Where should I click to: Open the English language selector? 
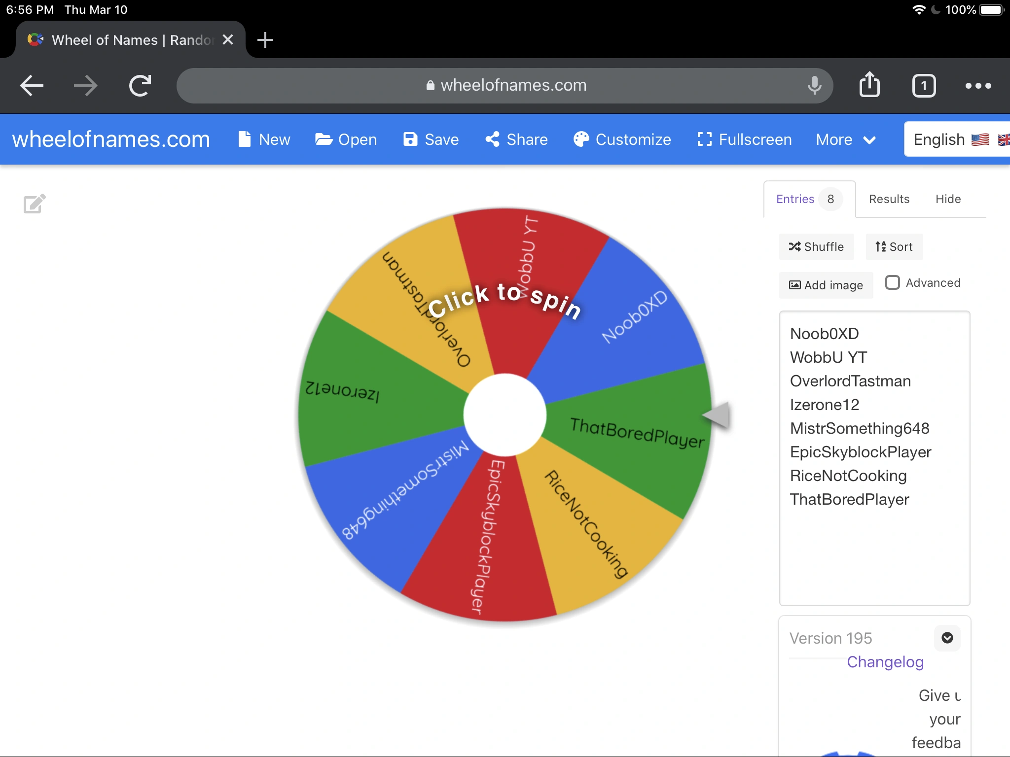point(953,139)
